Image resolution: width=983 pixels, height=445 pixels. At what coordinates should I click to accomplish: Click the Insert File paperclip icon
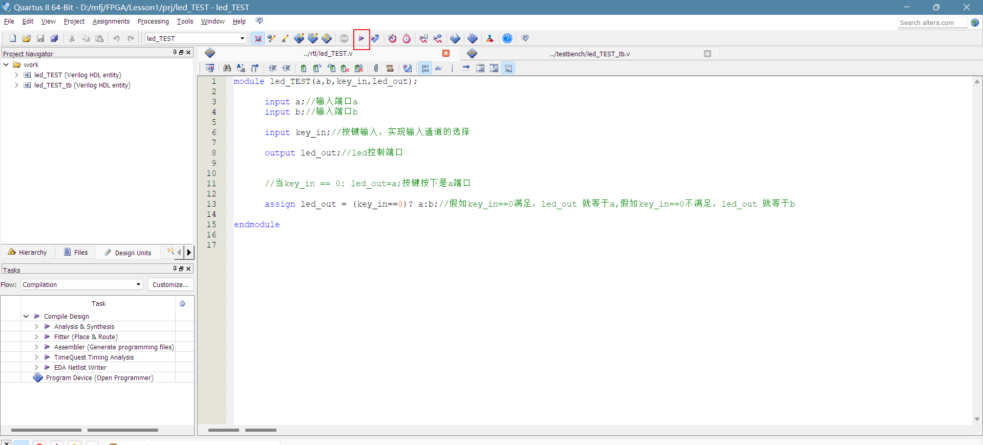coord(376,68)
